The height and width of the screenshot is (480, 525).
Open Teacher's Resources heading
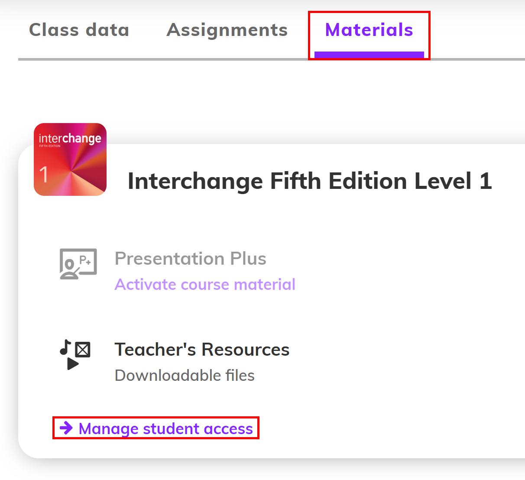click(202, 350)
